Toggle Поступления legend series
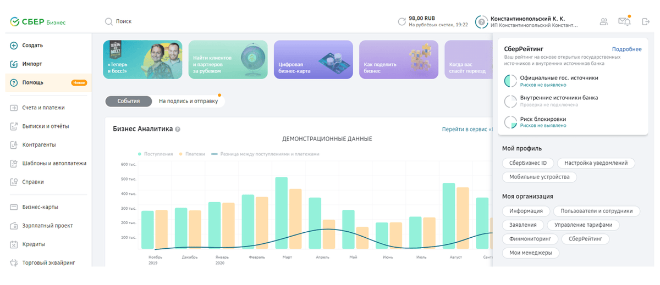The image size is (660, 285). (x=156, y=154)
